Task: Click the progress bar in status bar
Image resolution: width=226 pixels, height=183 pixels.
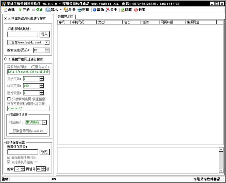Action: [x=31, y=179]
